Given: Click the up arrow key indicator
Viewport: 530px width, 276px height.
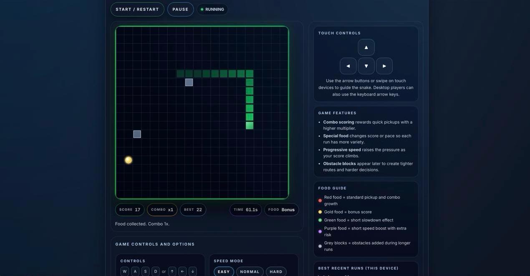Looking at the screenshot, I should [x=172, y=271].
